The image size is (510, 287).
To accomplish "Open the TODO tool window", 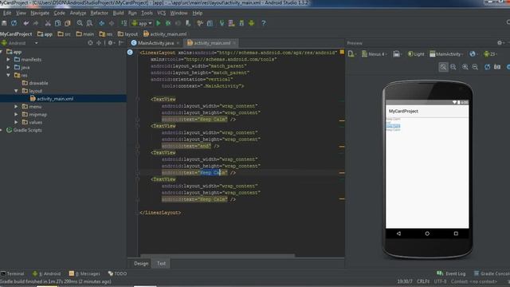I will (117, 273).
